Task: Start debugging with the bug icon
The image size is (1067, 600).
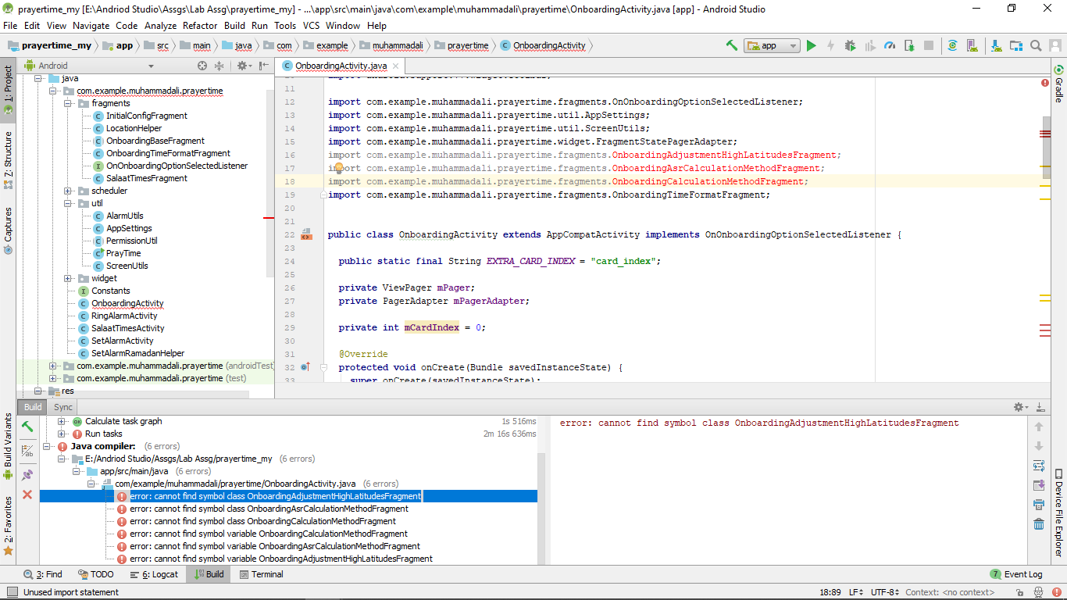Action: pos(850,45)
